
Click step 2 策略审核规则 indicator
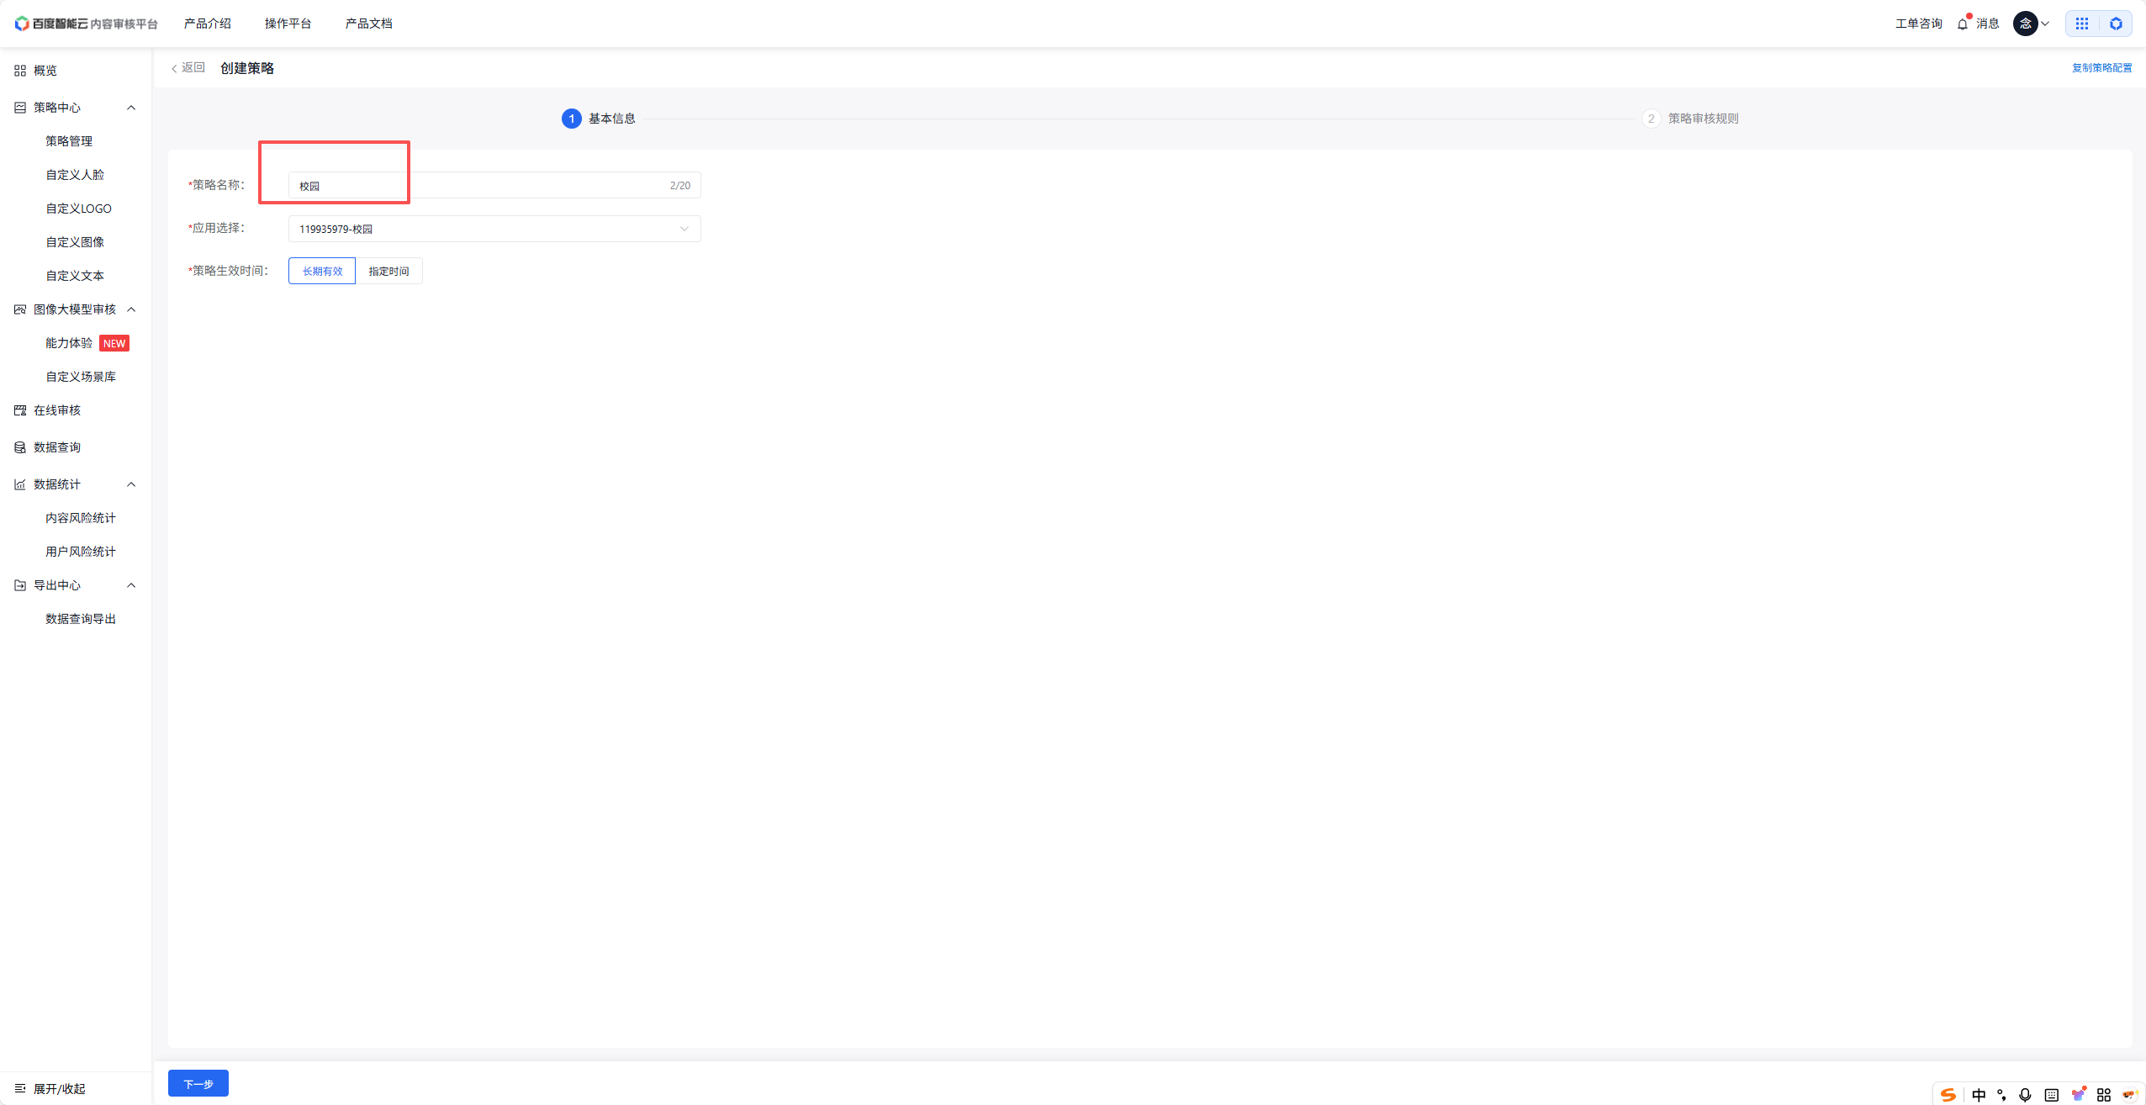(1651, 119)
